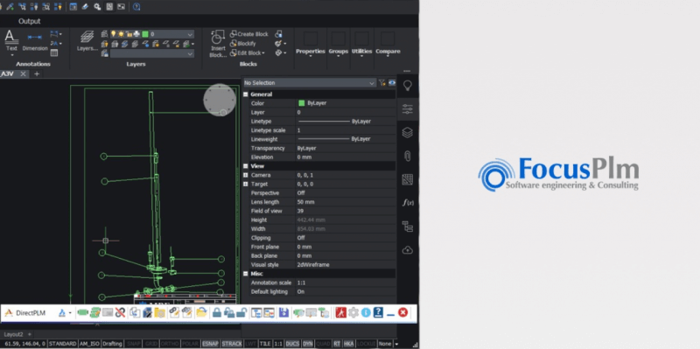Viewport: 700px width, 349px height.
Task: Expand the Target property row
Action: 246,184
